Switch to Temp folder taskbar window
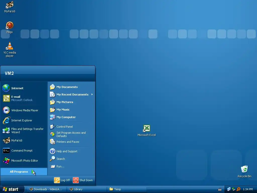257x193 pixels. pos(126,189)
